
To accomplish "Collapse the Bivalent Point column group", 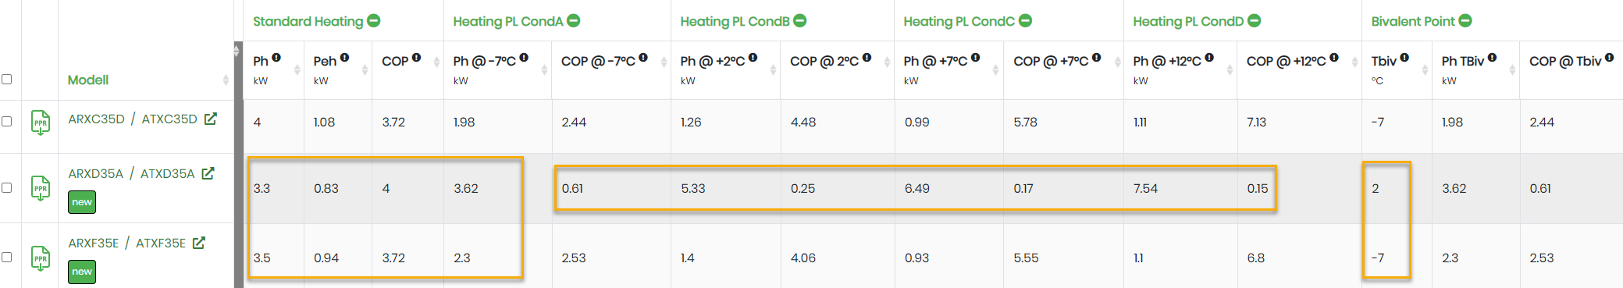I will [x=1465, y=21].
